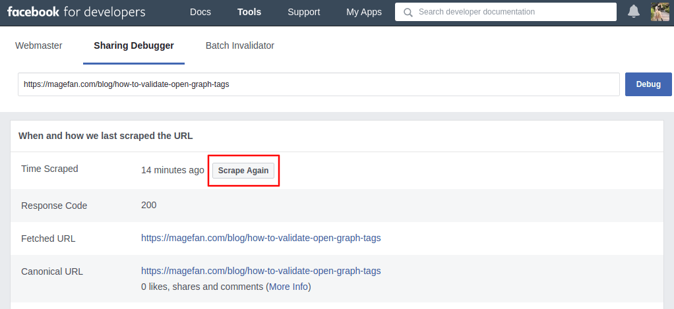Click the More Info link
Viewport: 674px width, 309px height.
point(288,287)
